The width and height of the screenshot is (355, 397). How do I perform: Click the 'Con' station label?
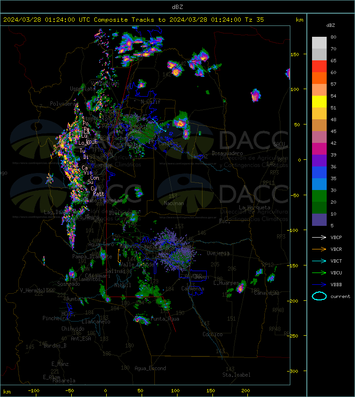[x=94, y=178]
